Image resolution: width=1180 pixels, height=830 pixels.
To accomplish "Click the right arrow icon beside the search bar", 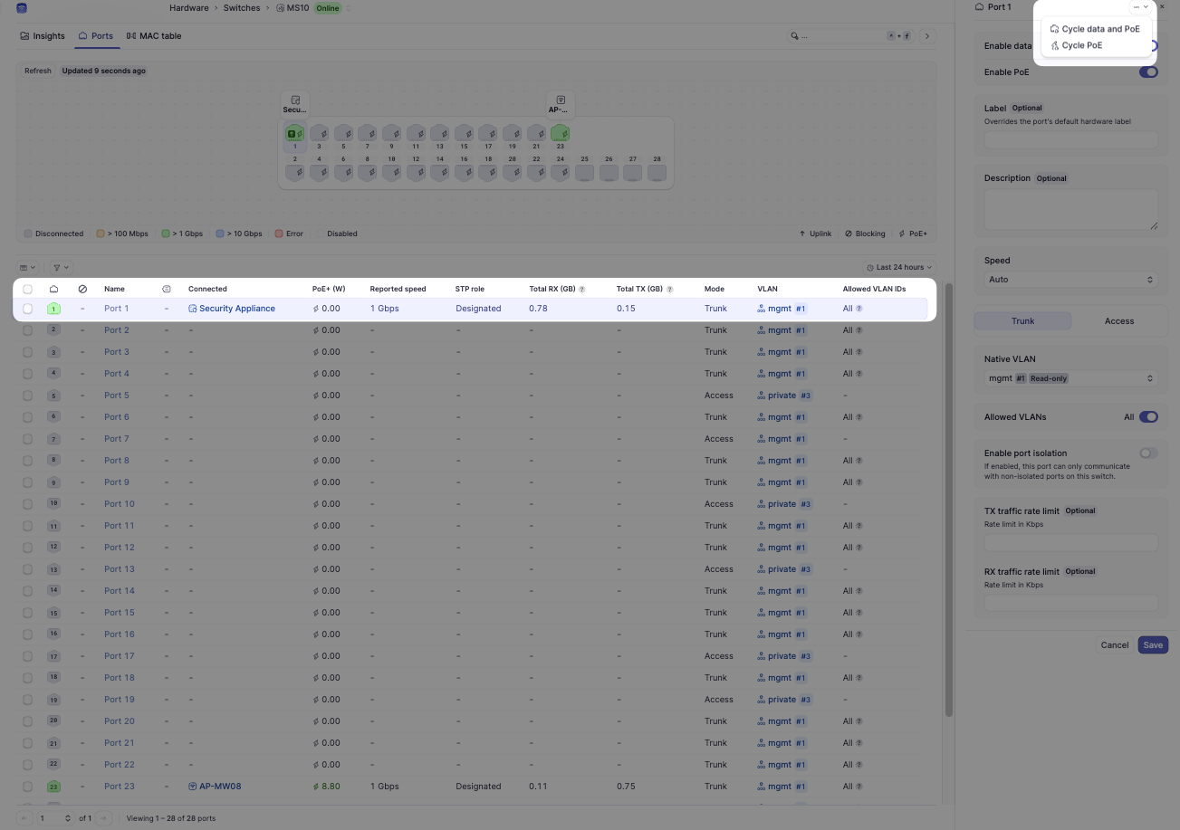I will coord(926,35).
